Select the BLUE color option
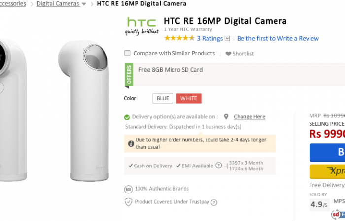The height and width of the screenshot is (221, 345). click(163, 98)
